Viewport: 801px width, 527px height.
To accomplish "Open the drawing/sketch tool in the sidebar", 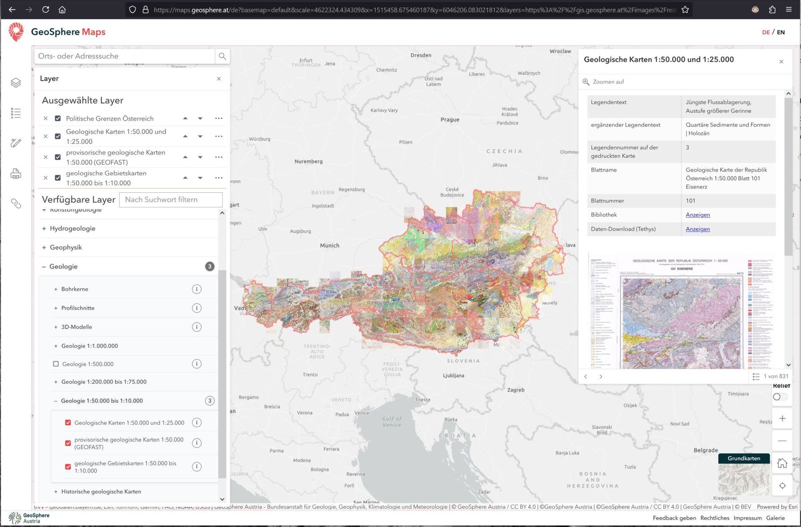I will 16,143.
